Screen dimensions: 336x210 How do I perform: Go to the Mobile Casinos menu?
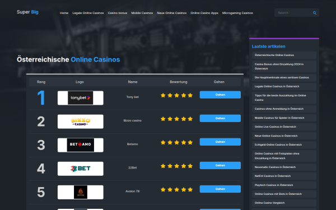[x=142, y=13]
